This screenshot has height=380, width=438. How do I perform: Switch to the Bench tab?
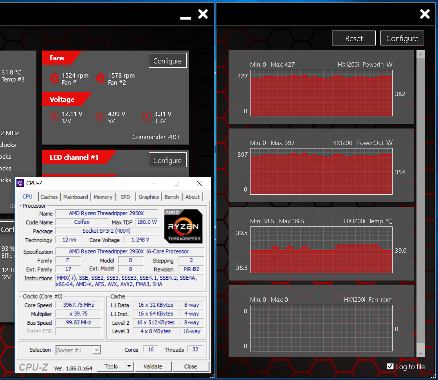(x=171, y=197)
